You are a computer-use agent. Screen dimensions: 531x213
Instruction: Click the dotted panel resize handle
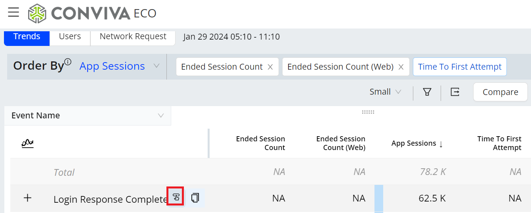(368, 112)
